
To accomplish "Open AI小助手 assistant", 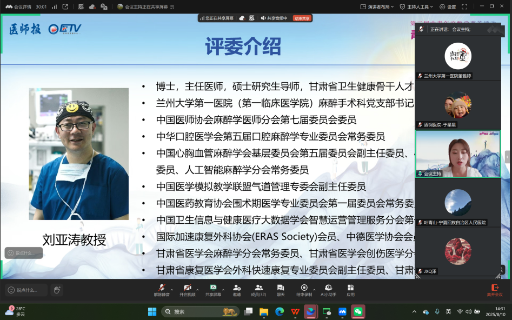I will click(329, 290).
